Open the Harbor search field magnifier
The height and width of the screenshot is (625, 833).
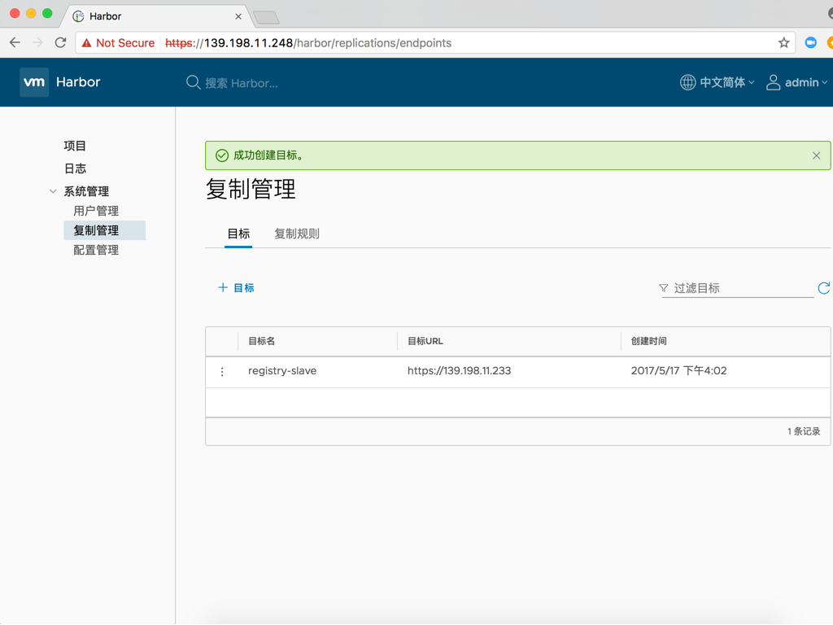pos(192,82)
